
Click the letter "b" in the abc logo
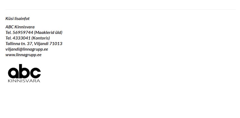tap(24, 71)
